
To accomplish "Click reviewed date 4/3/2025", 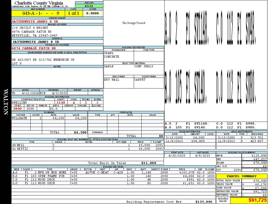I will [59, 93].
